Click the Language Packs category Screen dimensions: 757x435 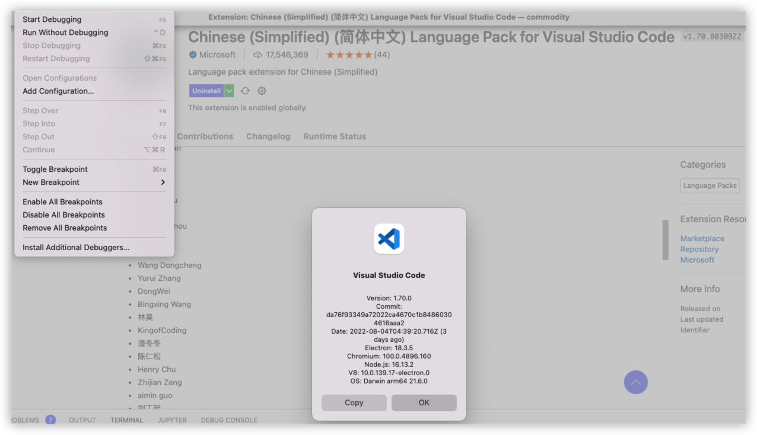click(710, 185)
